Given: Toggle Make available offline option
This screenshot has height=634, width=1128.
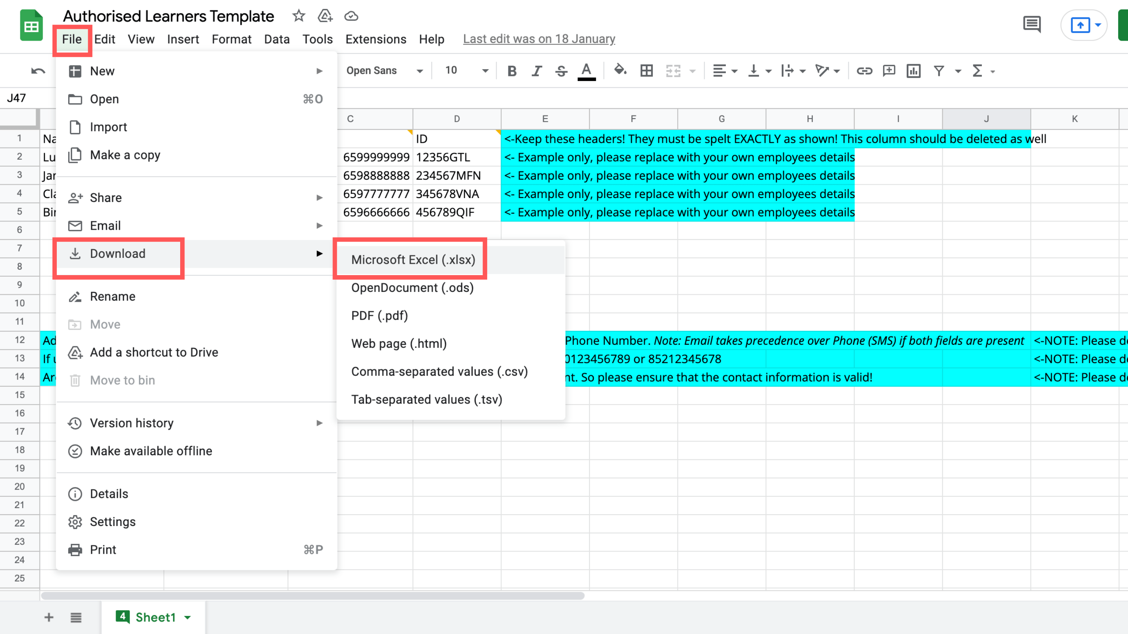Looking at the screenshot, I should (151, 451).
